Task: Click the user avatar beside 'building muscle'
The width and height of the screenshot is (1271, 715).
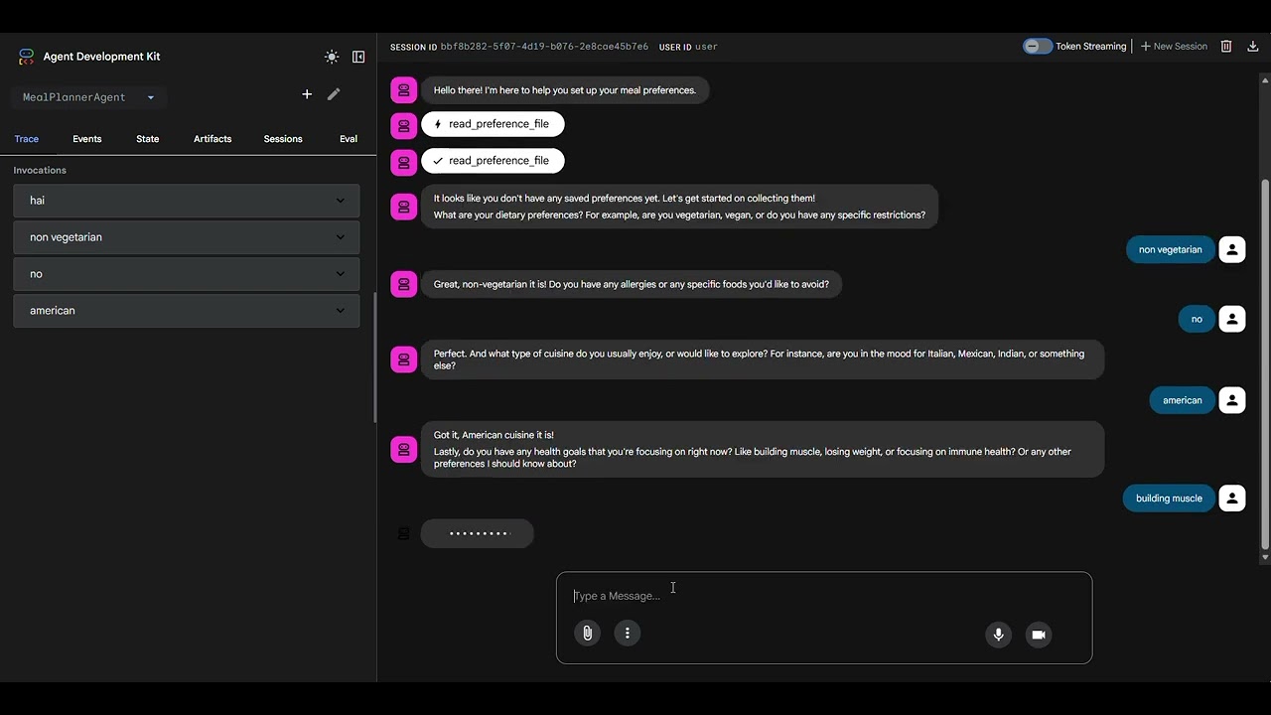Action: click(x=1232, y=499)
